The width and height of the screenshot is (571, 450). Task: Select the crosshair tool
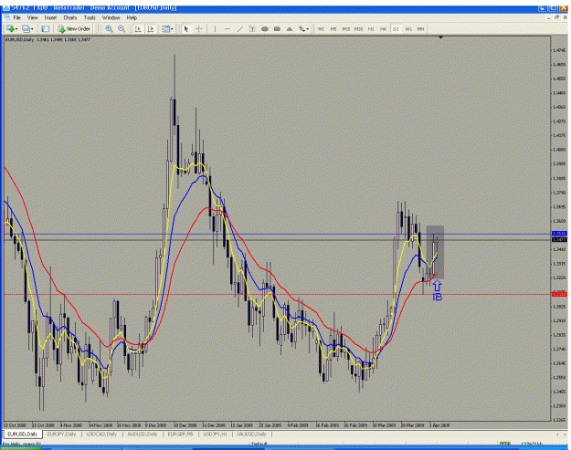point(199,29)
